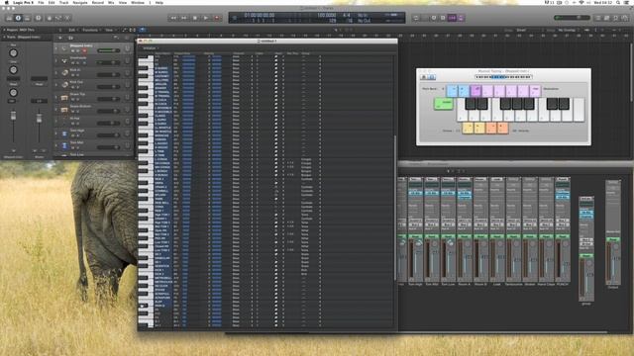Viewport: 634px width, 356px height.
Task: Click the Forward transport button
Action: coord(184,18)
